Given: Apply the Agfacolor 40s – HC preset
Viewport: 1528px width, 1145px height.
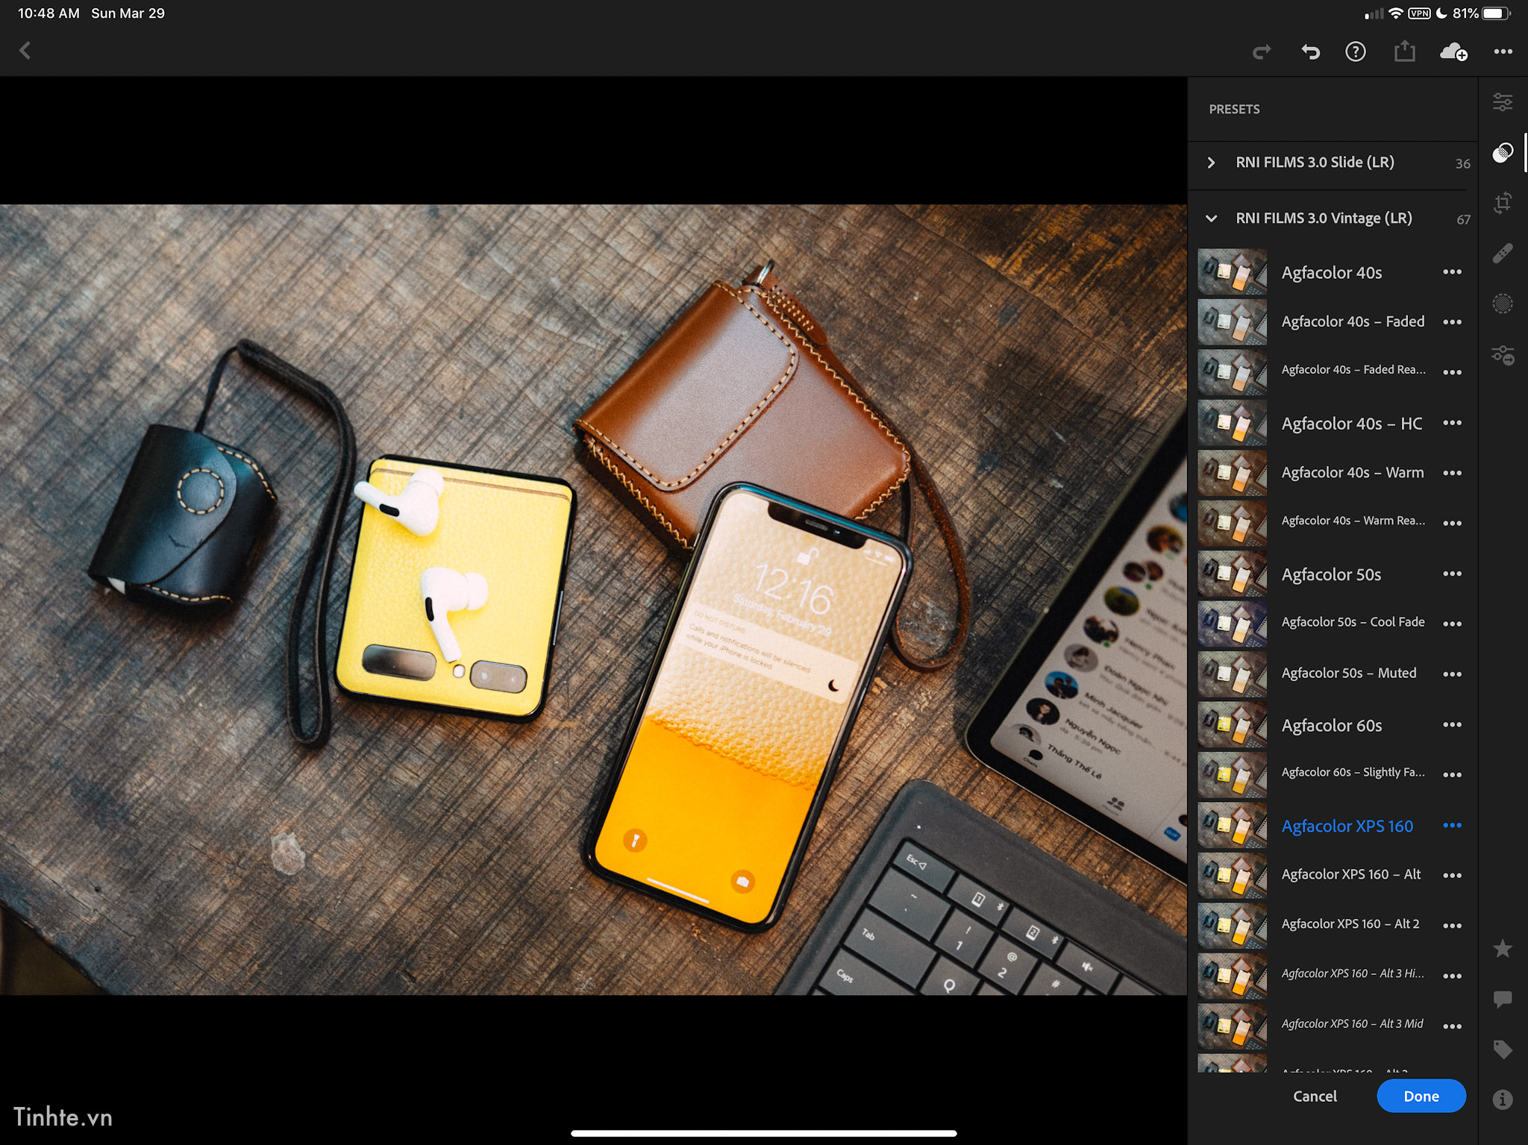Looking at the screenshot, I should click(1351, 423).
